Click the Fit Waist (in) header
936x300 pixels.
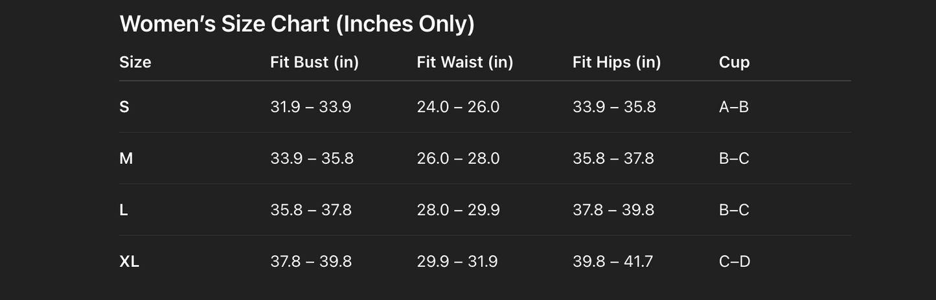click(x=464, y=62)
